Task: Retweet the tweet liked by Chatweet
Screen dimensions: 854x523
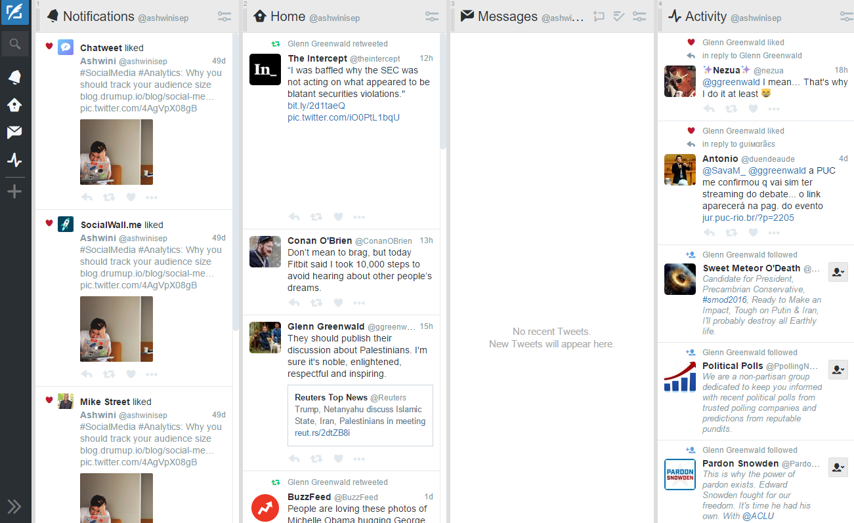Action: point(109,197)
